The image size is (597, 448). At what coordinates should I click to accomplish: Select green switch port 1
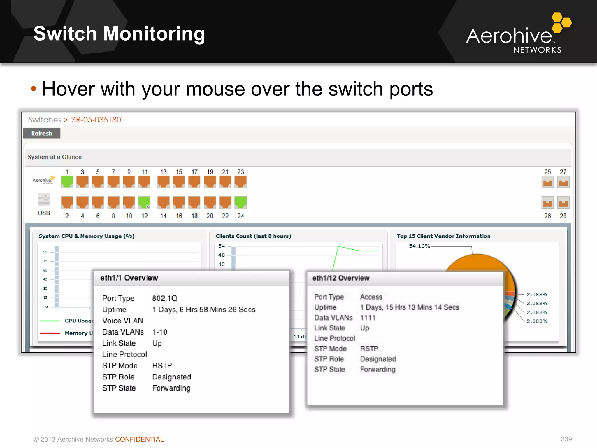pyautogui.click(x=67, y=182)
